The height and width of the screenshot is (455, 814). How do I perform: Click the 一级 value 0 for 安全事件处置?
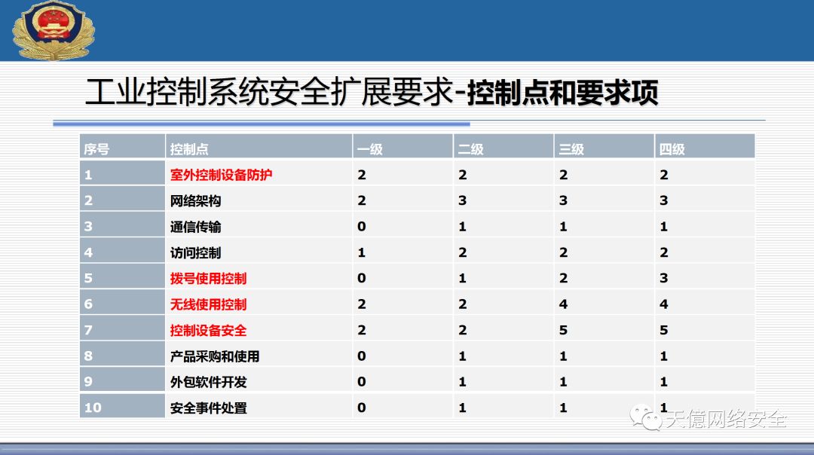pyautogui.click(x=362, y=408)
